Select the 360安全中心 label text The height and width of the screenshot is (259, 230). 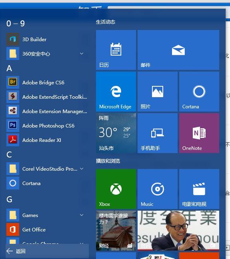(x=36, y=54)
